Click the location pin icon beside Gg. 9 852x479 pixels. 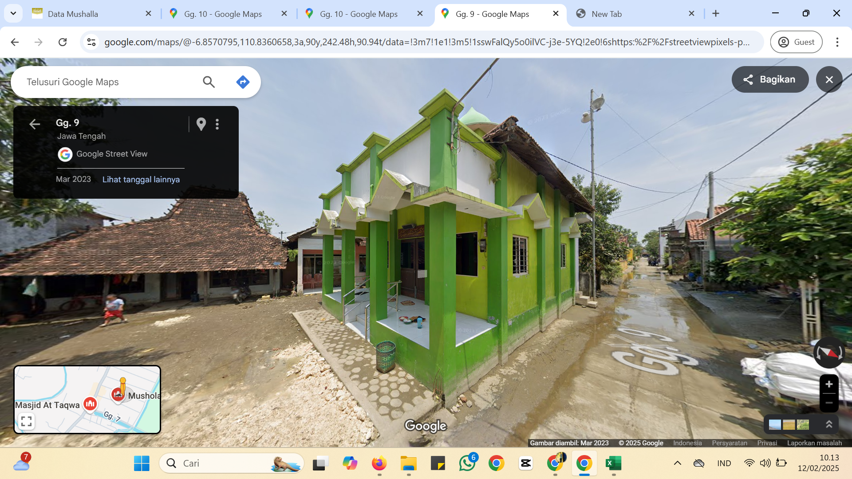(x=201, y=124)
